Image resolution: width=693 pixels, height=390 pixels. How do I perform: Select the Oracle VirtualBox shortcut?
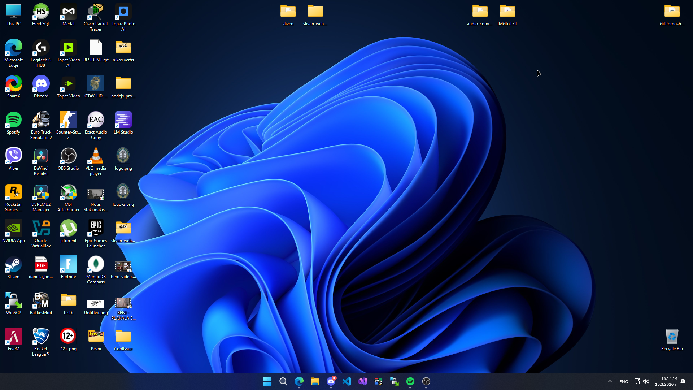click(x=41, y=234)
